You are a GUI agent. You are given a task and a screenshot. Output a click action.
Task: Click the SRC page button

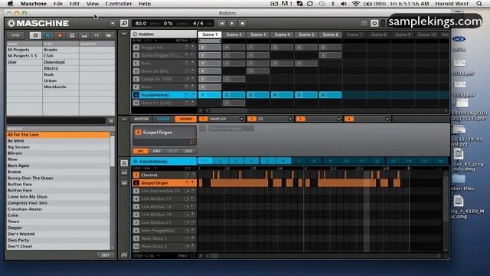(x=141, y=151)
